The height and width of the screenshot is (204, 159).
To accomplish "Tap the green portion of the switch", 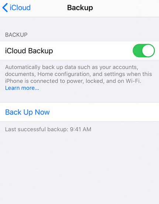I will coord(137,51).
